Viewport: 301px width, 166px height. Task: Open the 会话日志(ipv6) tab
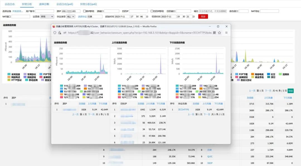click(64, 4)
